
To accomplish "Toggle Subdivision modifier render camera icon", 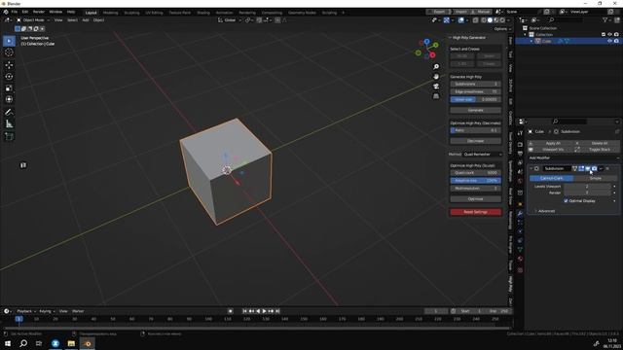I will [x=594, y=168].
